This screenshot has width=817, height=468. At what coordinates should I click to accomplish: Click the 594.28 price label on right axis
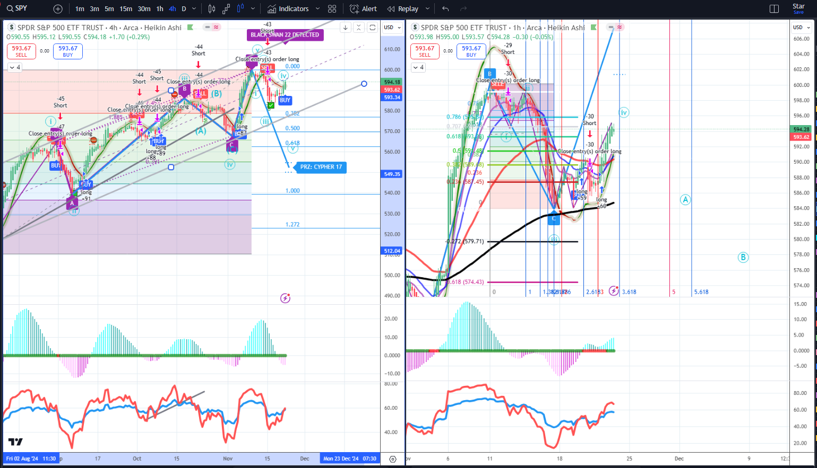801,129
